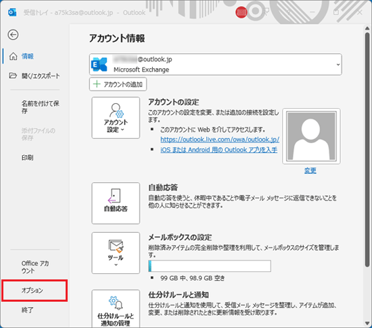Click the scroll down arrow
This screenshot has width=372, height=328.
[x=367, y=323]
